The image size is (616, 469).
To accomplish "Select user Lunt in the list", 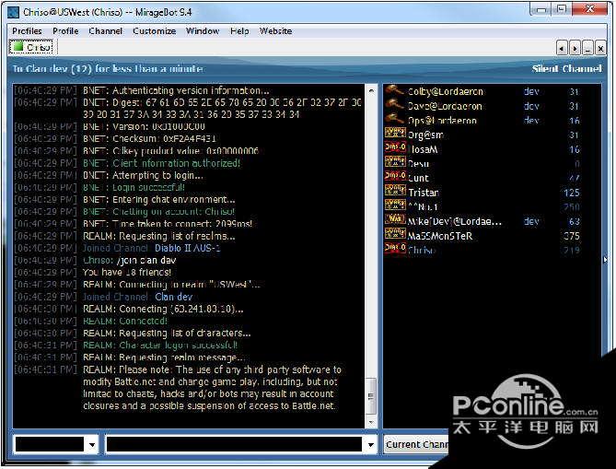I will pos(418,179).
